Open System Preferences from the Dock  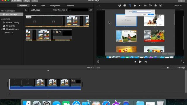[x=46, y=103]
